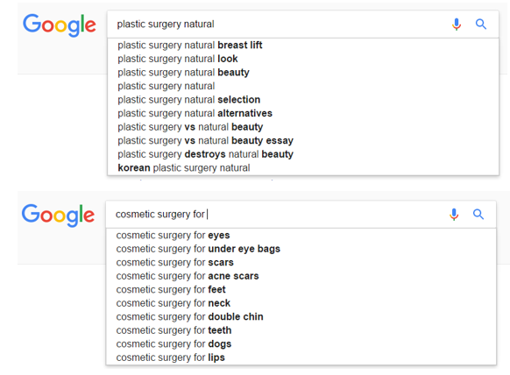Viewport: 510px width, 375px height.
Task: Select suggestion "plastic surgery natural breast lift"
Action: [x=303, y=46]
